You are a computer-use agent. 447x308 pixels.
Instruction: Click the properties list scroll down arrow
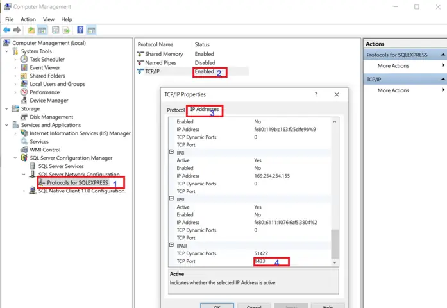pos(335,262)
